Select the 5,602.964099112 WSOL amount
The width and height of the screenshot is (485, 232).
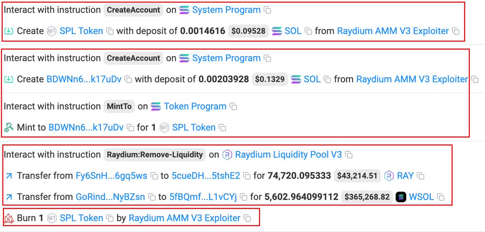301,197
